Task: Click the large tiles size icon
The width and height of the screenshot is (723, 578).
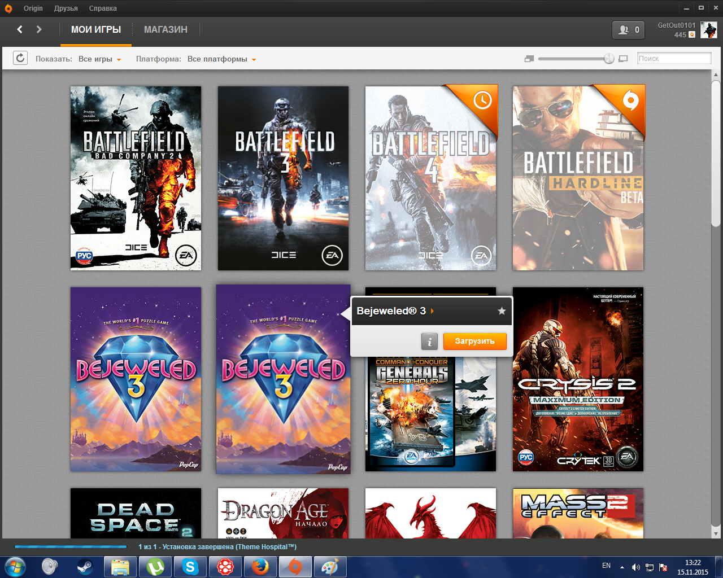Action: (x=623, y=59)
